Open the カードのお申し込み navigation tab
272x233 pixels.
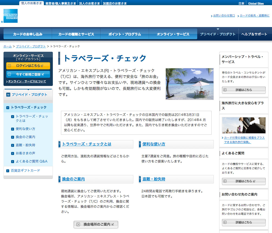point(28,34)
